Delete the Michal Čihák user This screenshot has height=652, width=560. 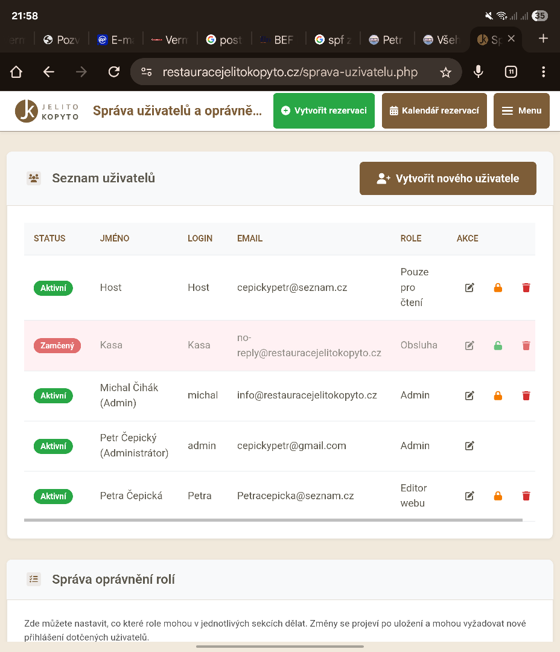[526, 395]
